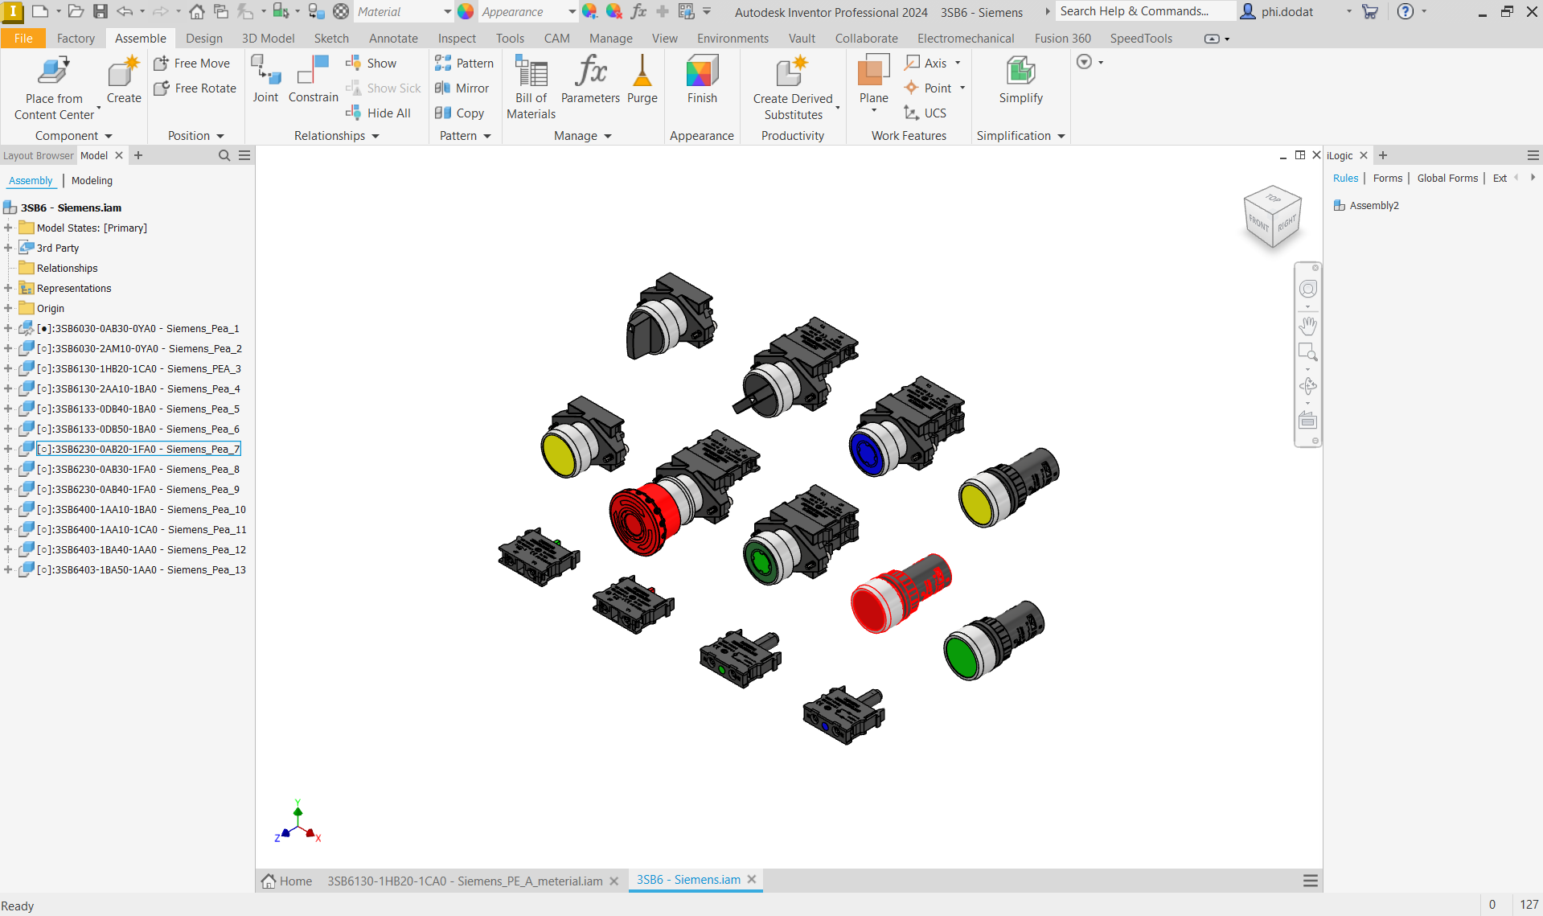
Task: Switch to 3SB6130-1HB20-1CA0 document tab
Action: [465, 881]
